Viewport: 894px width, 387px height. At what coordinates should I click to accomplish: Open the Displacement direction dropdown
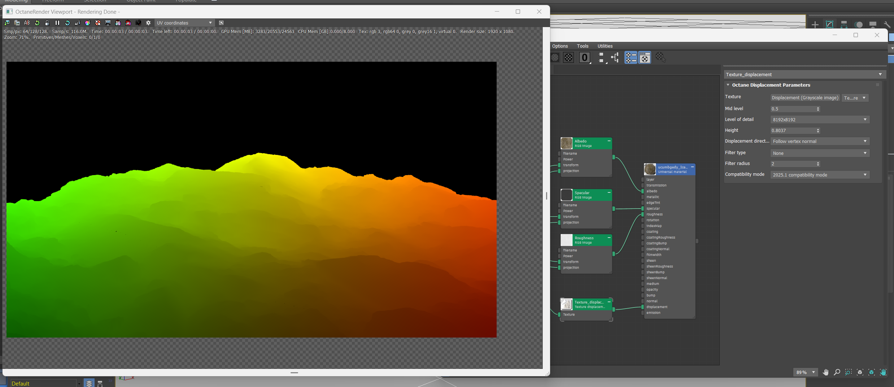click(x=820, y=141)
